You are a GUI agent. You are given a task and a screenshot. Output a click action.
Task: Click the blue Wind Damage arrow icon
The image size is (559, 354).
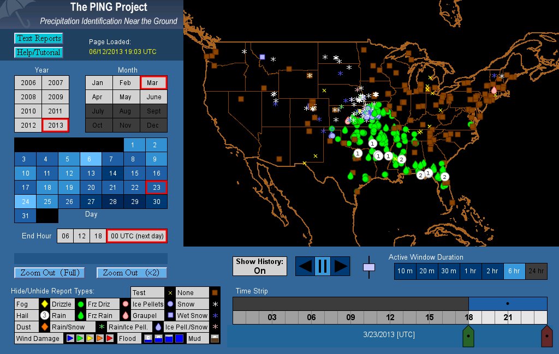point(69,339)
